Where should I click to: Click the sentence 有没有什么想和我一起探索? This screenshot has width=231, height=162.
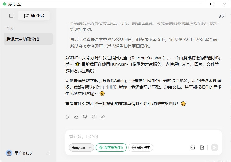click(x=126, y=104)
